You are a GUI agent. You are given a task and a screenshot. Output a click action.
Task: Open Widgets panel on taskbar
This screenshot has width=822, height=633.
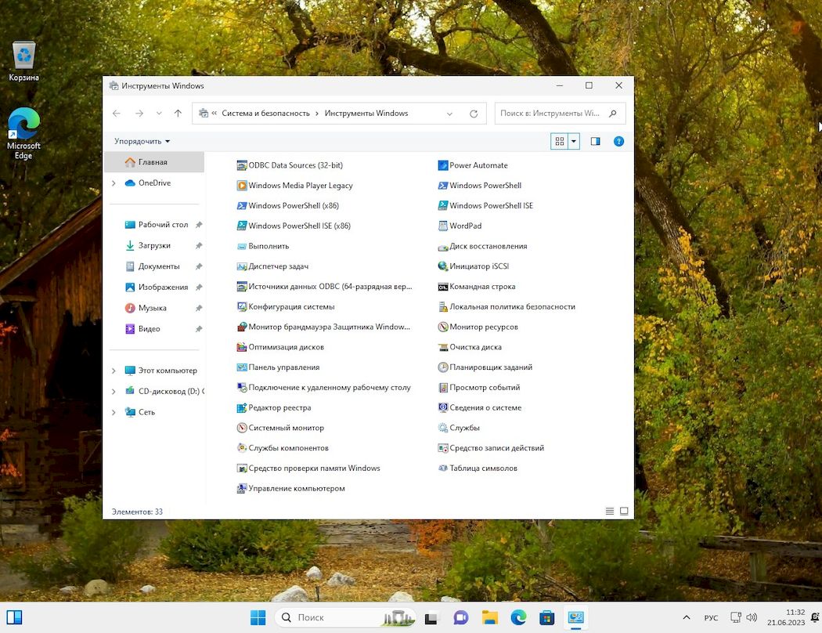(14, 617)
